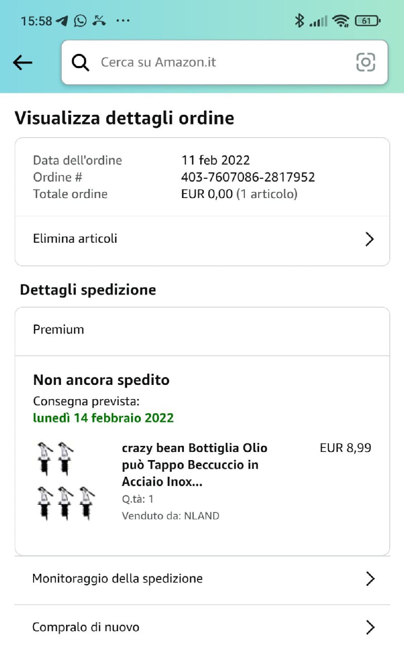Screen dimensions: 404x650
Task: Tap the battery level indicator
Action: coord(367,21)
